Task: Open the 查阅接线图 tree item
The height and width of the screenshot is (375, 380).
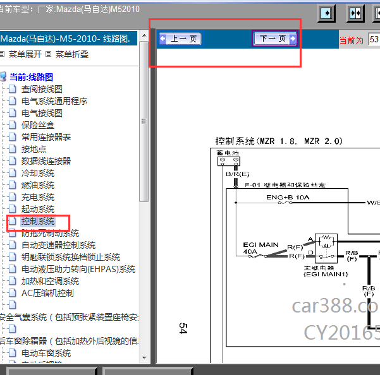Action: point(42,89)
